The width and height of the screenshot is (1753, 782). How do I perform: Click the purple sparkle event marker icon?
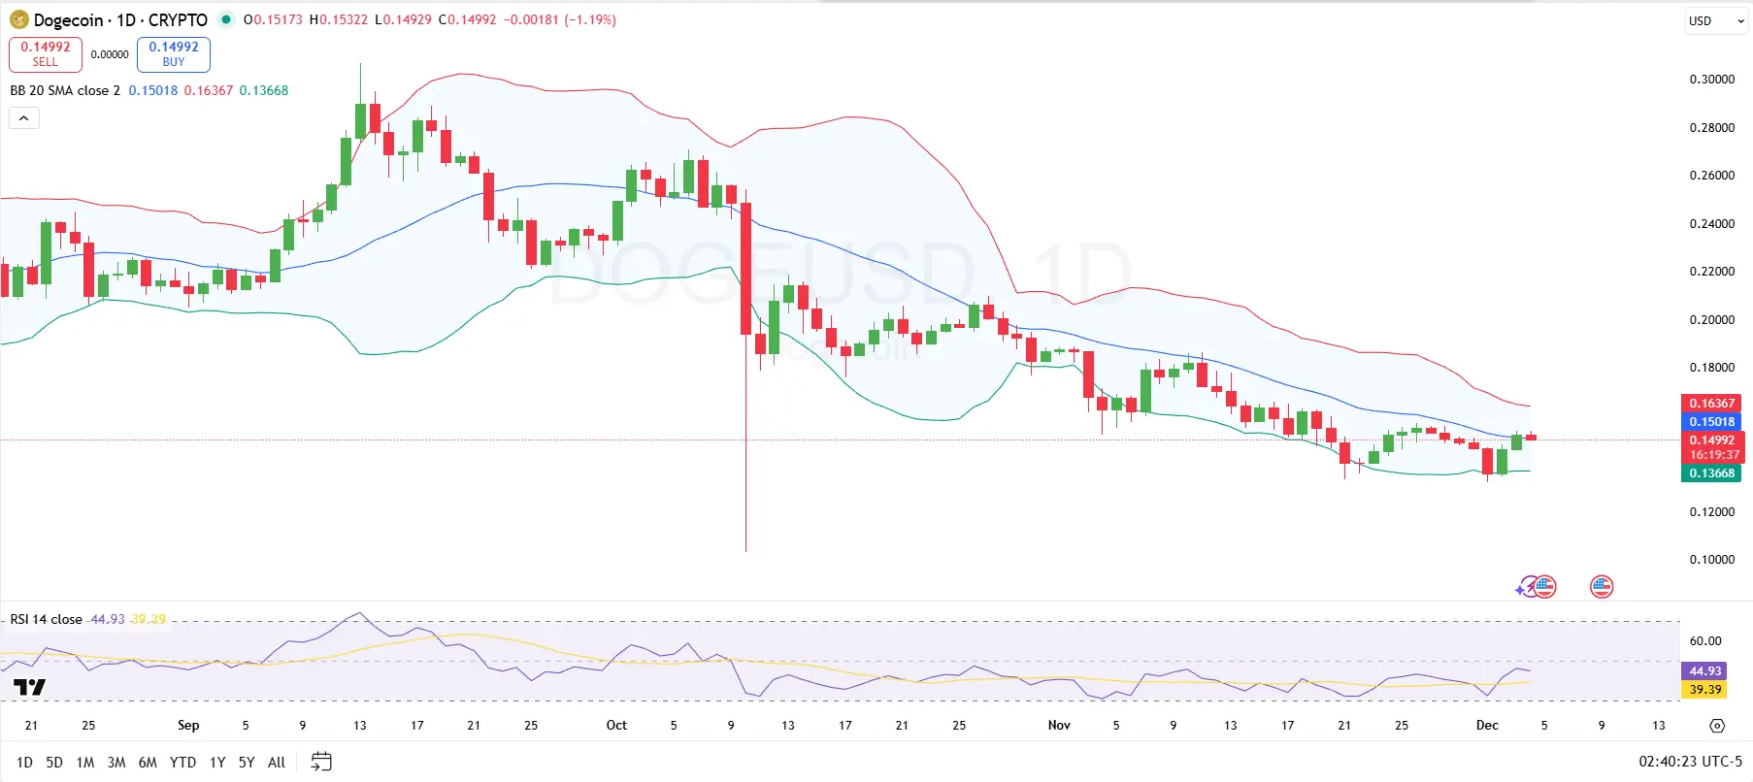(x=1523, y=587)
